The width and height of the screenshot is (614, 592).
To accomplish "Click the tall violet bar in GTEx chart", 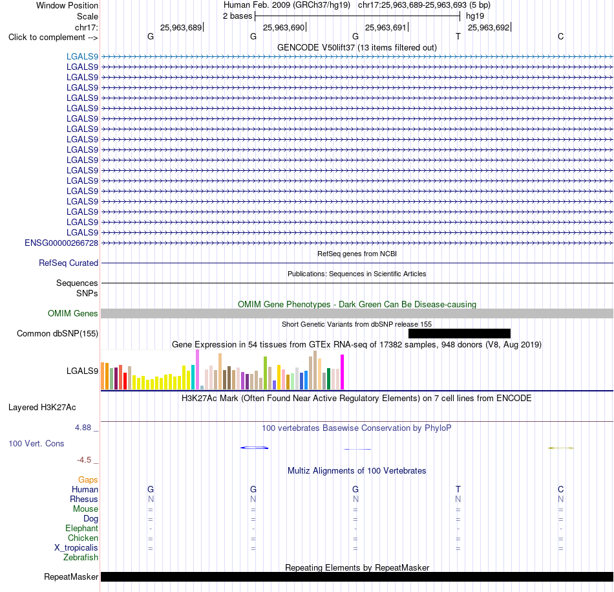I will tap(197, 369).
